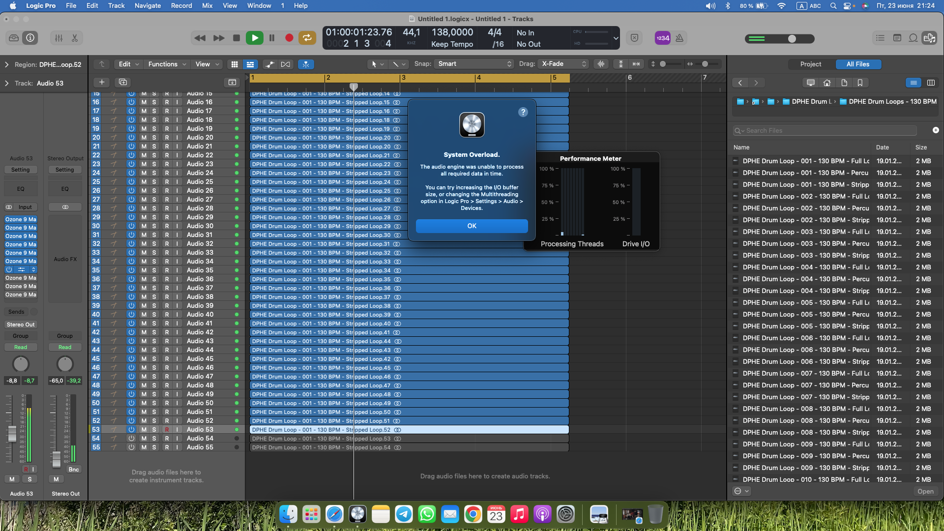The image size is (944, 531).
Task: Select the grid view icon in toolbar
Action: pyautogui.click(x=235, y=64)
